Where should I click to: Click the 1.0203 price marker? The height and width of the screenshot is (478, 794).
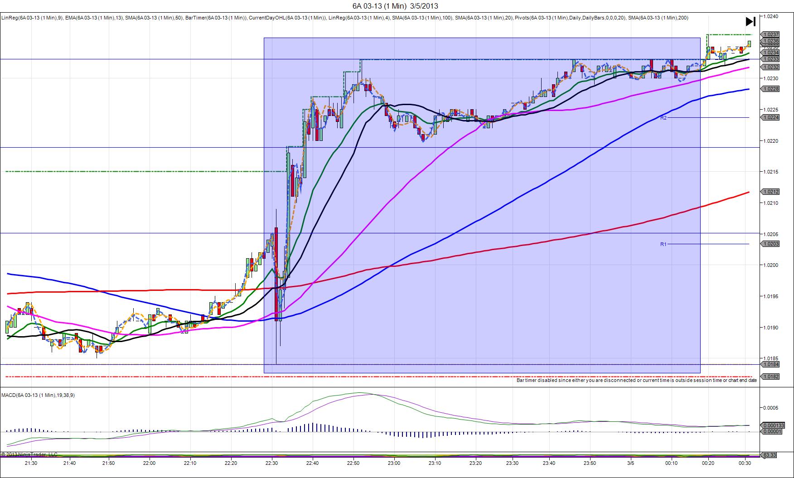pyautogui.click(x=771, y=244)
